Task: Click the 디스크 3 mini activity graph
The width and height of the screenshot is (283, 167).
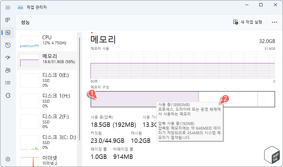Action: (30, 143)
